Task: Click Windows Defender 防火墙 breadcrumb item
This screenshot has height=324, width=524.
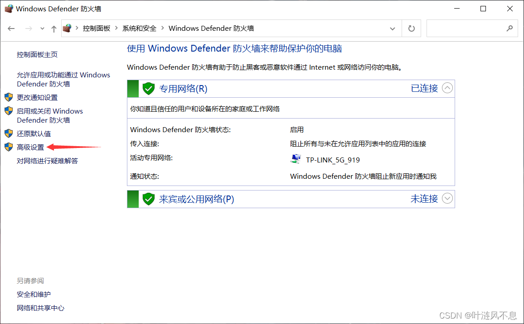Action: (211, 29)
